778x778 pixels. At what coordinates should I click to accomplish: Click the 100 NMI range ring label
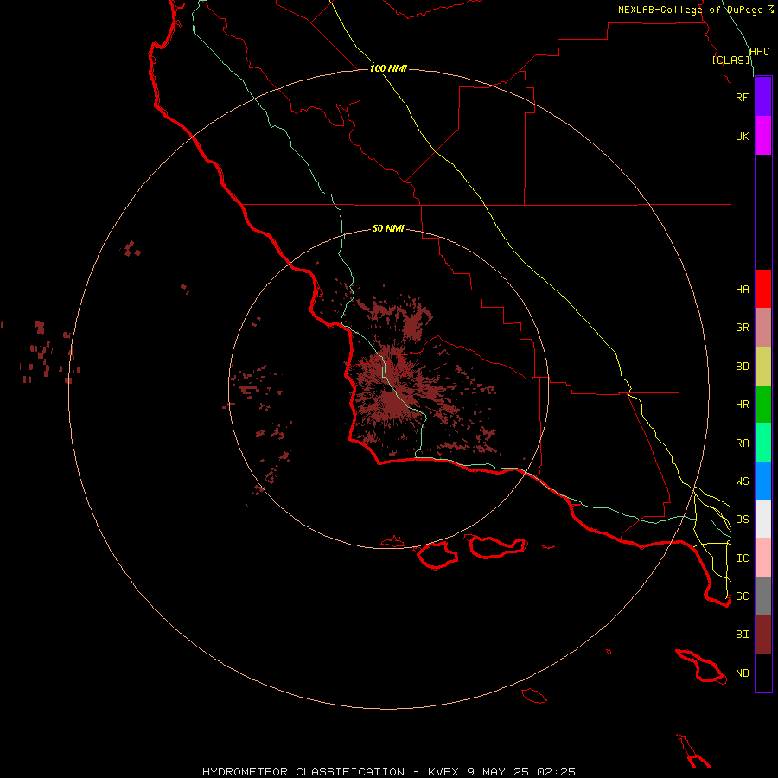388,68
